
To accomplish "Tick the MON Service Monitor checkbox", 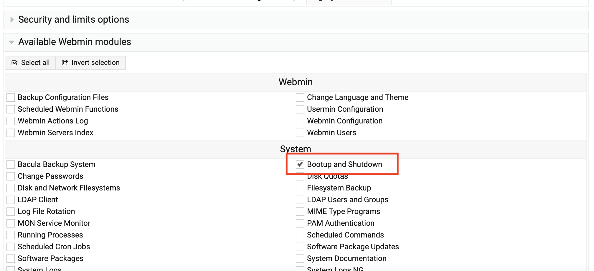I will tap(11, 223).
